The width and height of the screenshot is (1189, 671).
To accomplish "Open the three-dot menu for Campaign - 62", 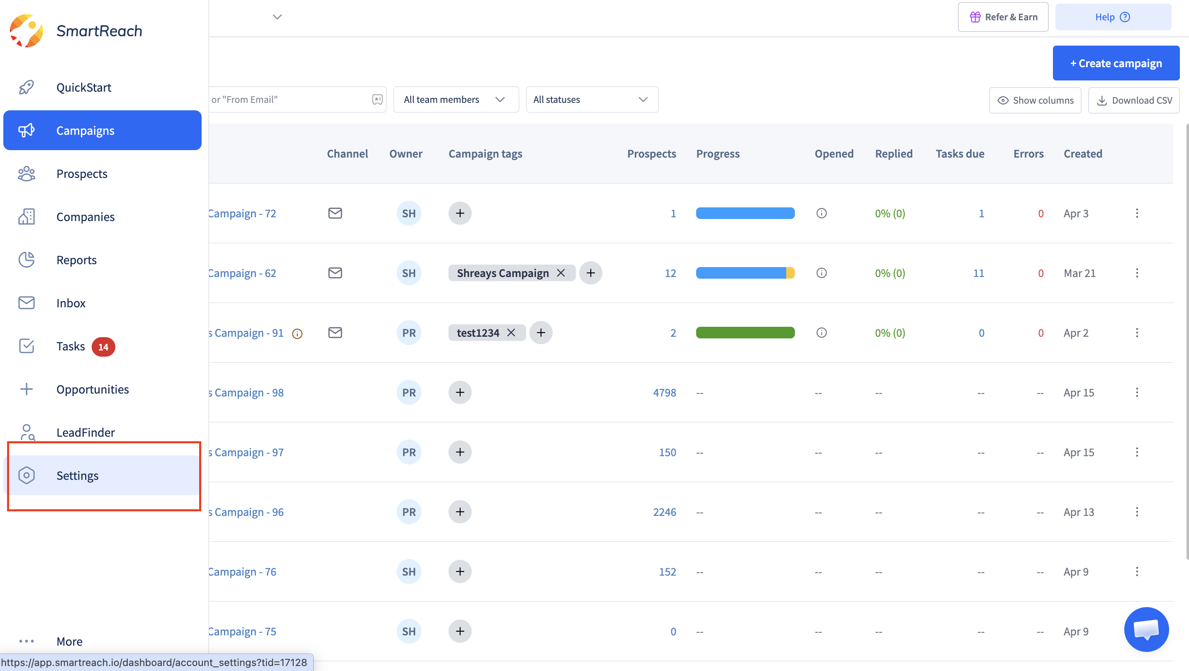I will point(1137,273).
